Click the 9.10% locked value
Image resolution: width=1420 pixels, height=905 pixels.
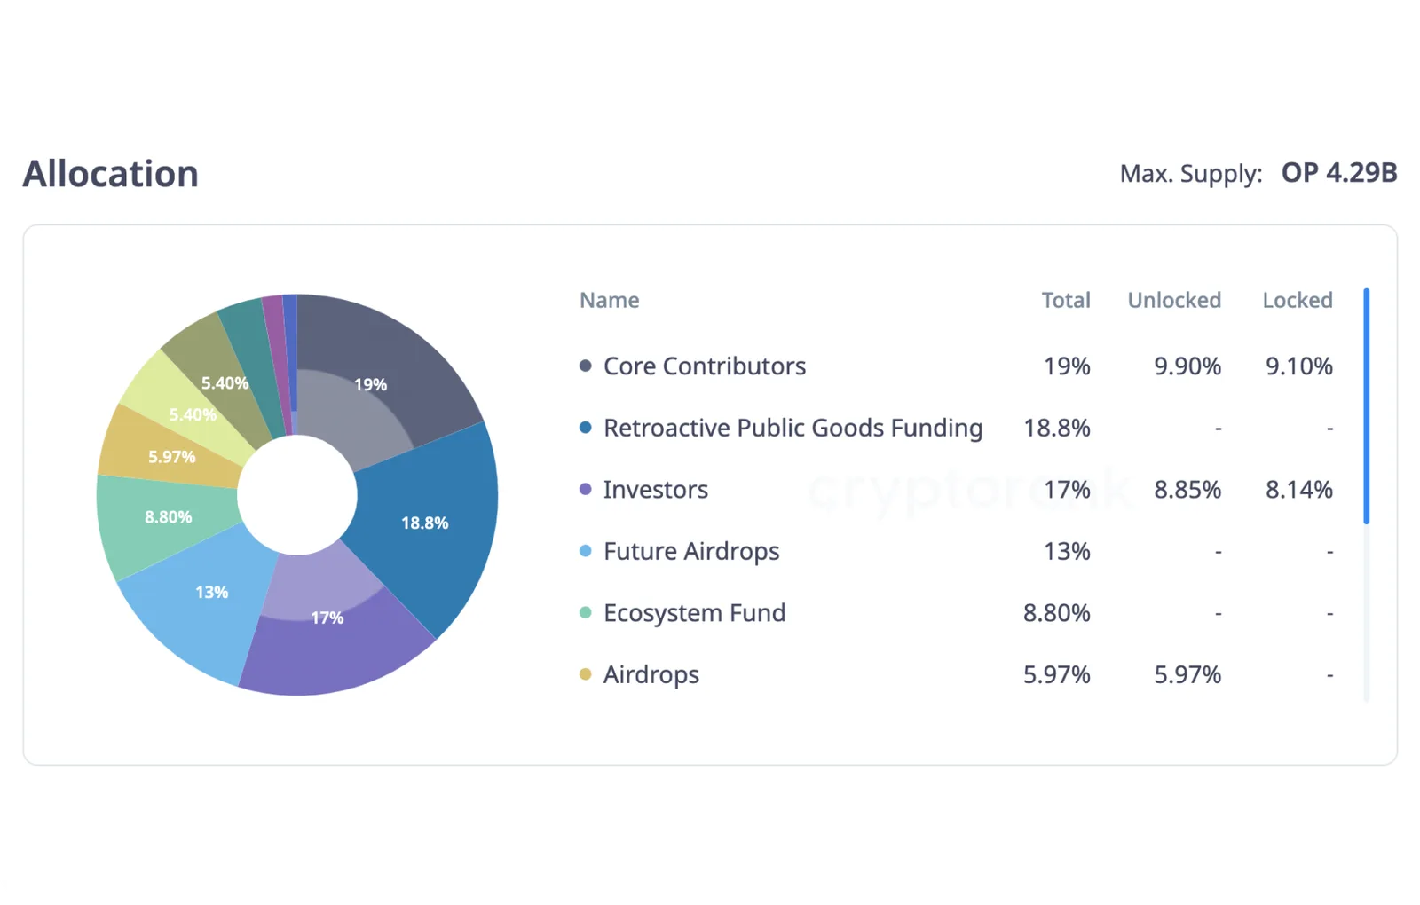coord(1299,366)
